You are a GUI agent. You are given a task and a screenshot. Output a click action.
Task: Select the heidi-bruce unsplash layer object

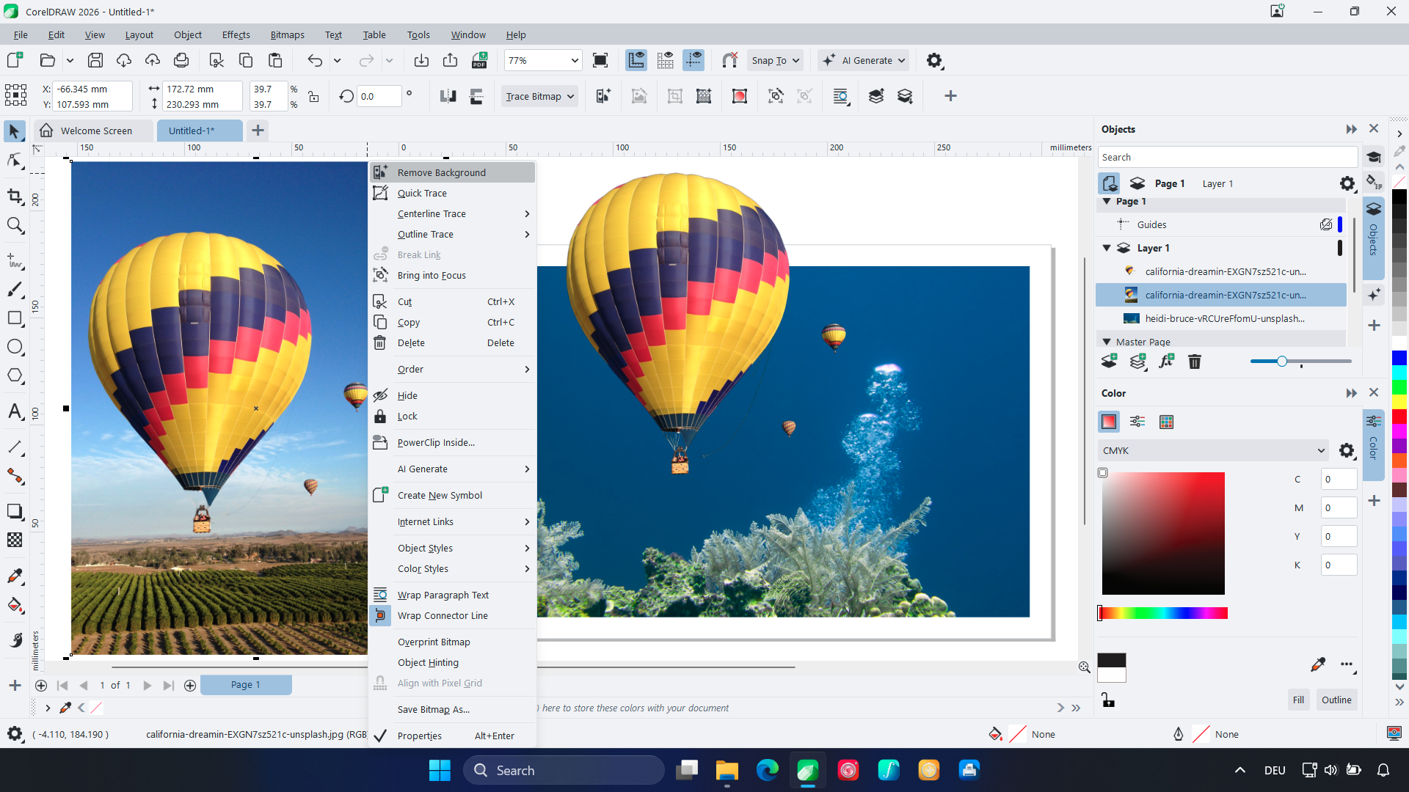(x=1224, y=318)
